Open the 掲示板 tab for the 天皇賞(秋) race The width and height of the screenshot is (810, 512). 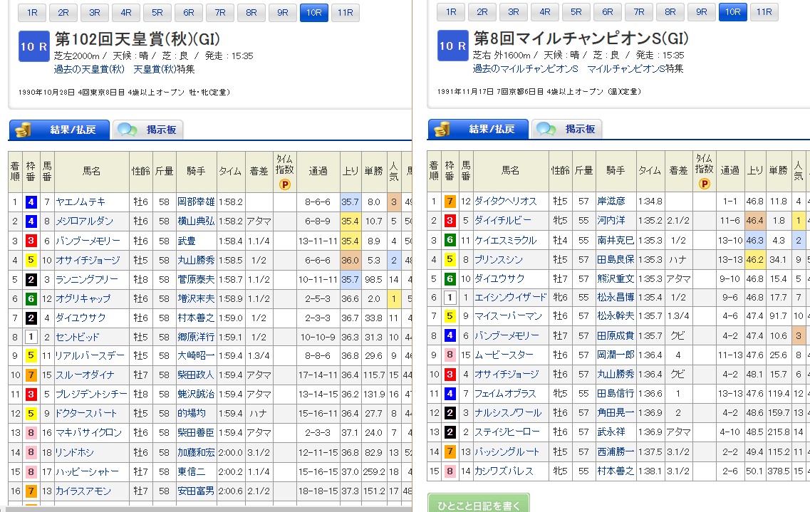point(148,130)
